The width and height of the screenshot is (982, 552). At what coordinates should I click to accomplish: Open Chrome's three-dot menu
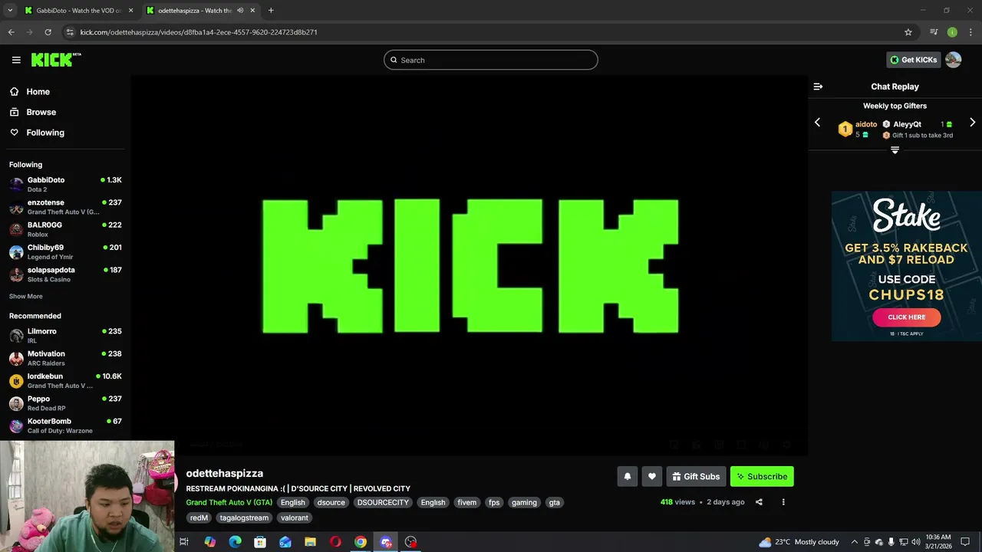(970, 32)
